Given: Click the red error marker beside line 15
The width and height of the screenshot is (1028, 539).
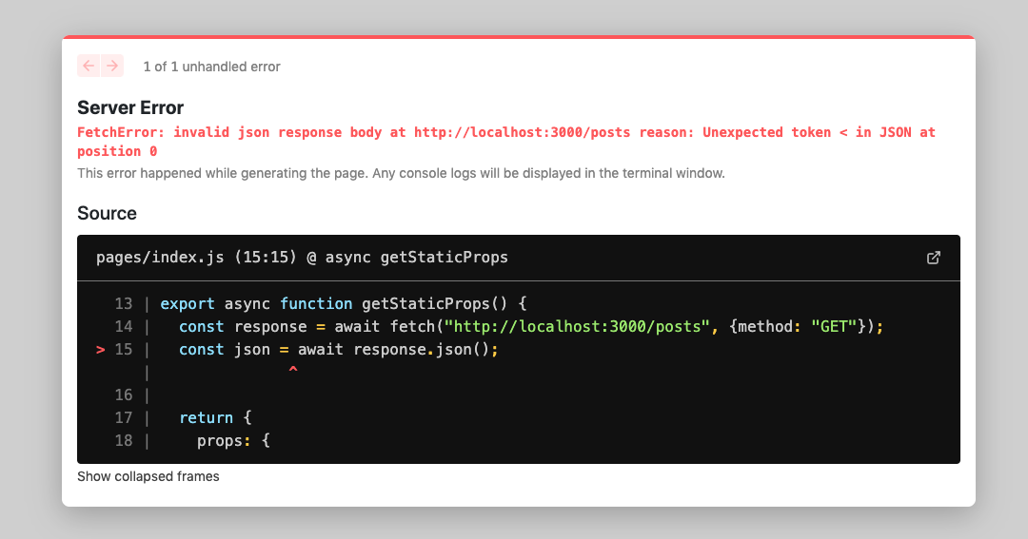Looking at the screenshot, I should 100,350.
